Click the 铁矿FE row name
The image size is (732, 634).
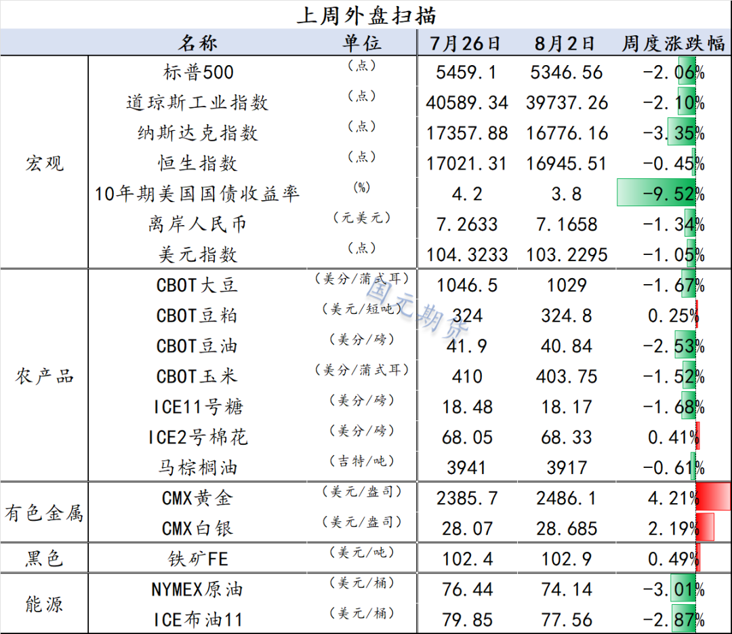click(x=199, y=559)
